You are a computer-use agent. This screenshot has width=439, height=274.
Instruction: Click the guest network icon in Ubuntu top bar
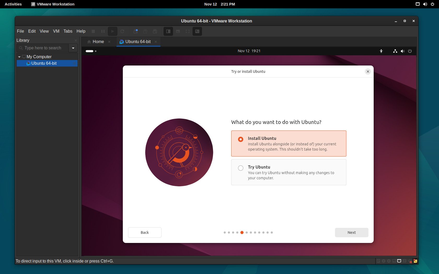[x=395, y=51]
